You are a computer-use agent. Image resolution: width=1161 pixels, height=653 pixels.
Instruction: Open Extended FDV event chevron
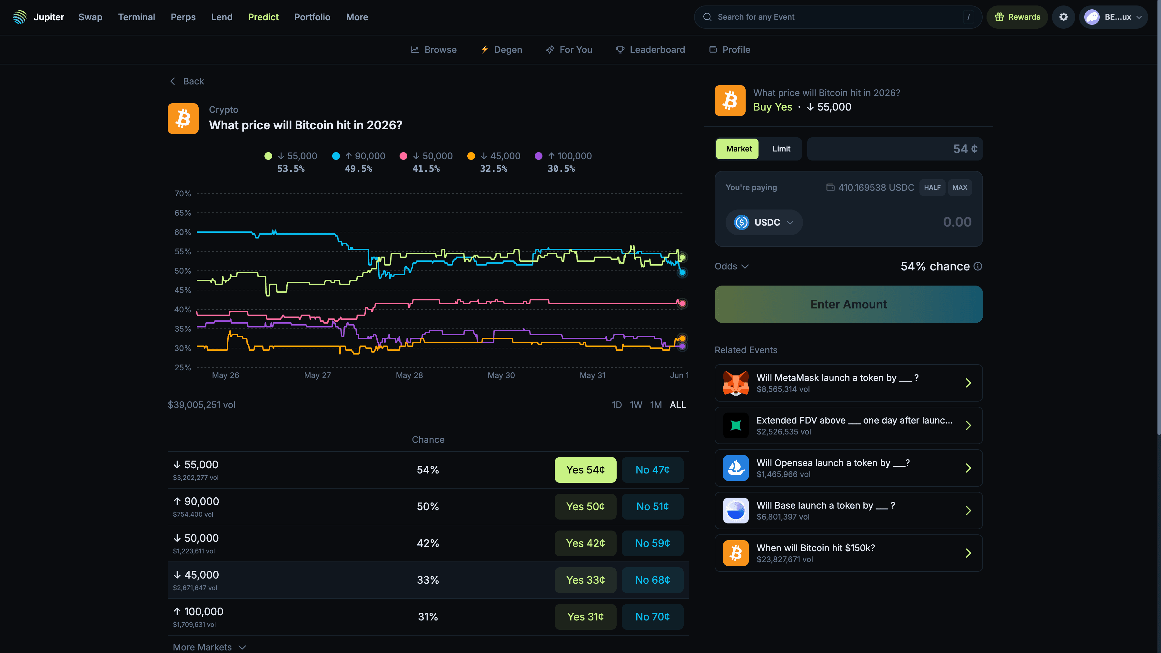(968, 425)
